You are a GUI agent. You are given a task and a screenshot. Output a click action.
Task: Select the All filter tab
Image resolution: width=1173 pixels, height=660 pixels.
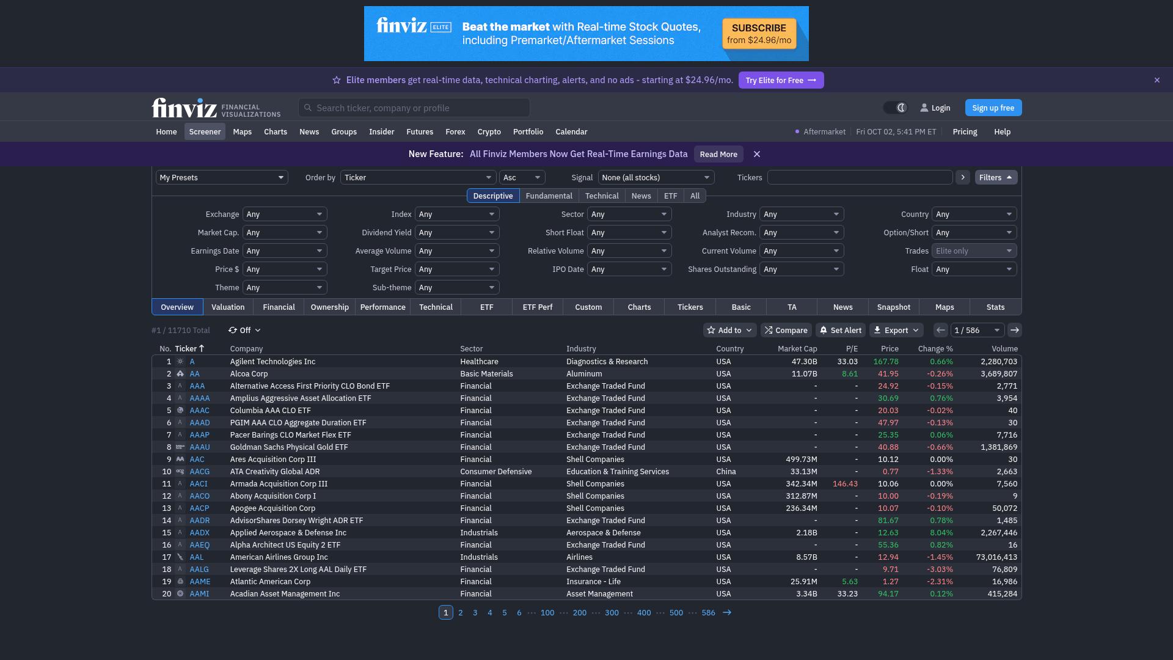tap(695, 196)
